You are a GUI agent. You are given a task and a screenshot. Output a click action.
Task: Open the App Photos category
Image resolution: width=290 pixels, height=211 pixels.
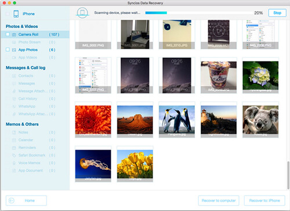(x=35, y=50)
